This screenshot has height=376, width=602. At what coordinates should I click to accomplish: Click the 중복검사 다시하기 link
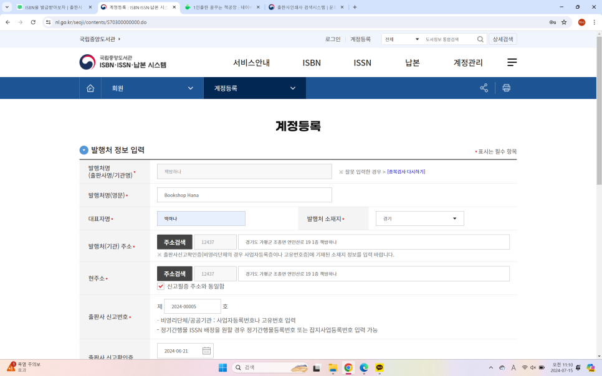point(406,171)
